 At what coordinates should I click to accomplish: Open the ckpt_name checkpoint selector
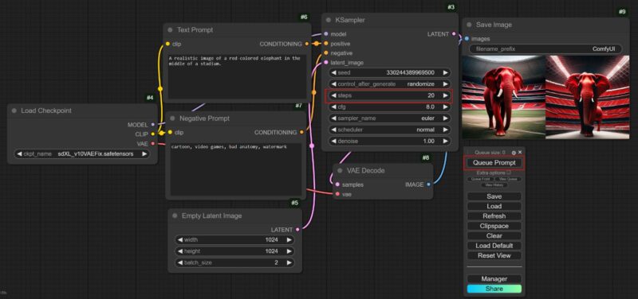coord(82,154)
